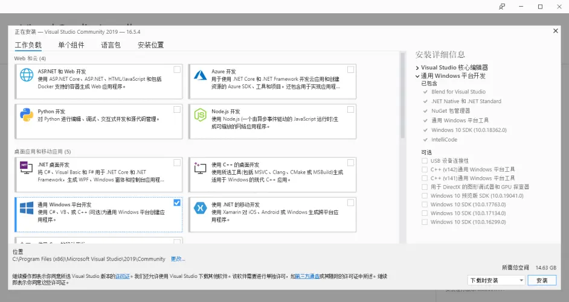Image resolution: width=569 pixels, height=302 pixels.
Task: Enable 使用 .NET 的移动开发 checkbox
Action: point(350,203)
